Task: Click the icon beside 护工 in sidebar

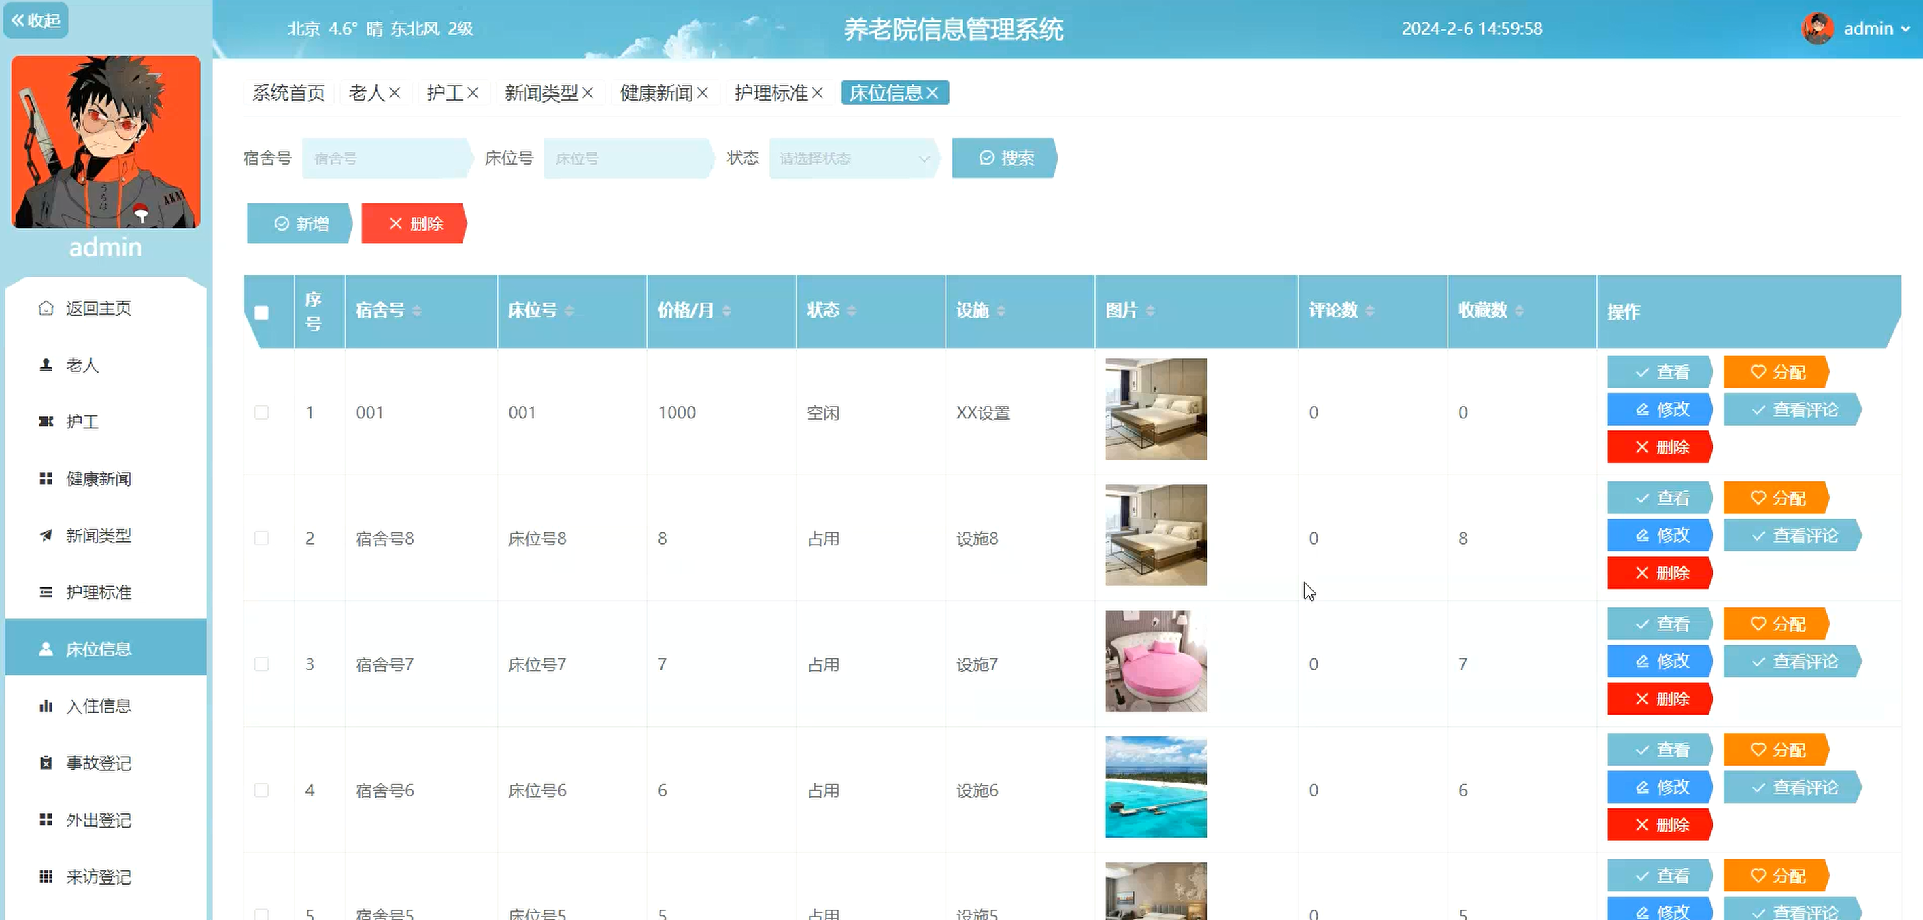Action: click(x=46, y=422)
